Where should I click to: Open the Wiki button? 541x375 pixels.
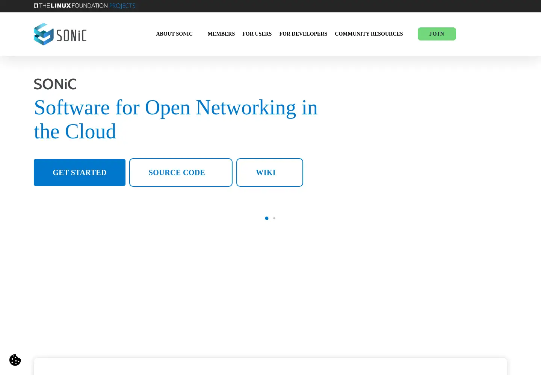(270, 172)
